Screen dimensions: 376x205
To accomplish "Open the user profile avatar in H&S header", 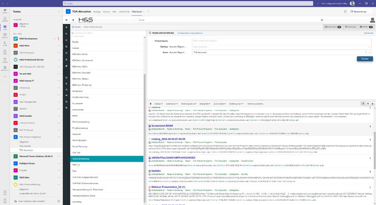I will (x=372, y=20).
